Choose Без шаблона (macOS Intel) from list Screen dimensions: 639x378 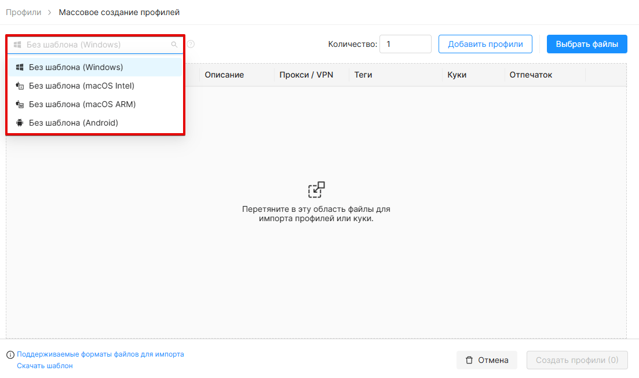[x=95, y=86]
